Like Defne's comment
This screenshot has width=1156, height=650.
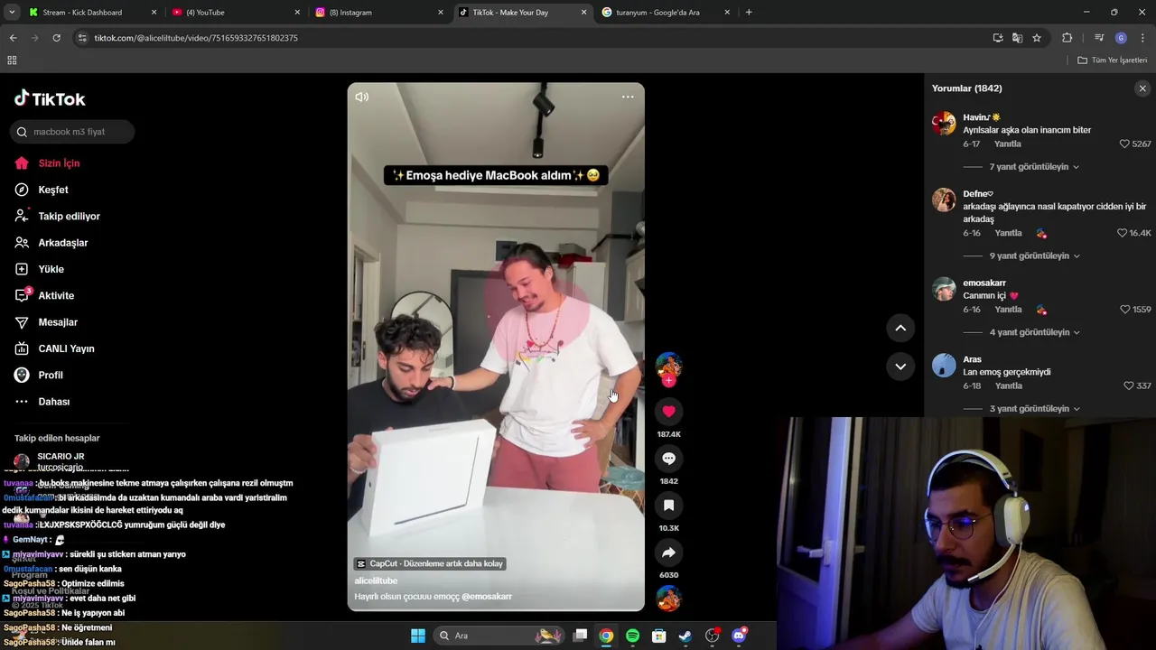[1122, 233]
